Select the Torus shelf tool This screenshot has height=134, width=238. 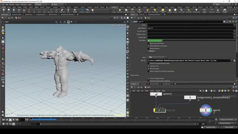(19, 11)
